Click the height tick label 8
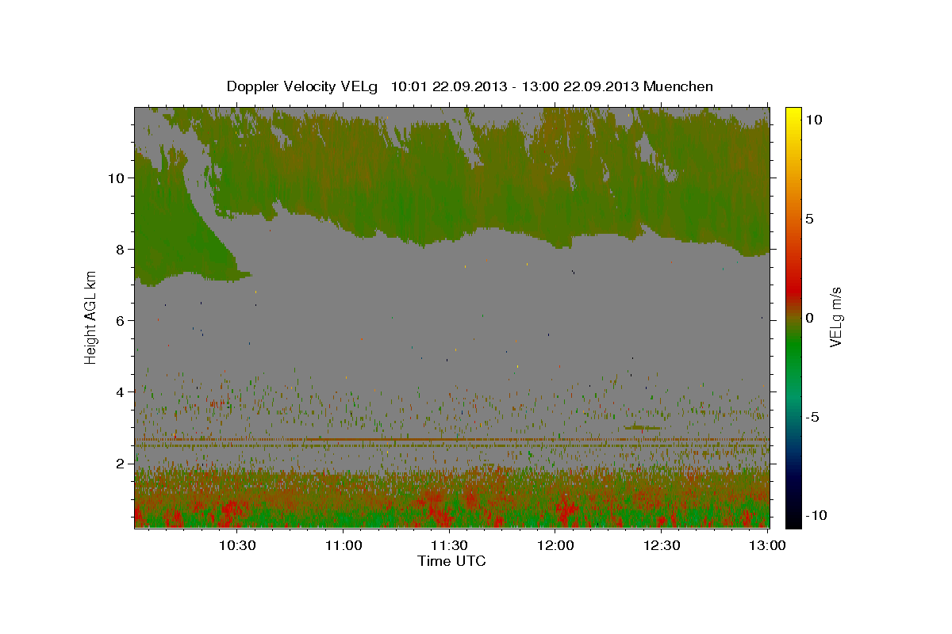 [121, 250]
